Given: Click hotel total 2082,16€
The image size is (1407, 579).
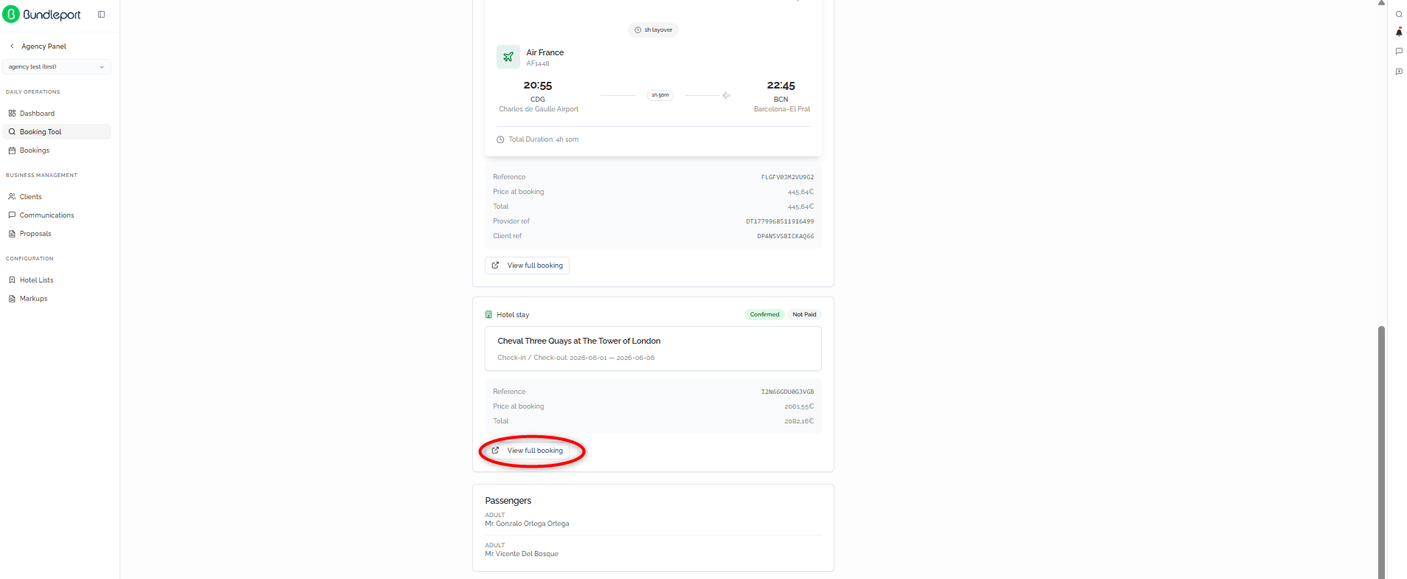Looking at the screenshot, I should [799, 422].
